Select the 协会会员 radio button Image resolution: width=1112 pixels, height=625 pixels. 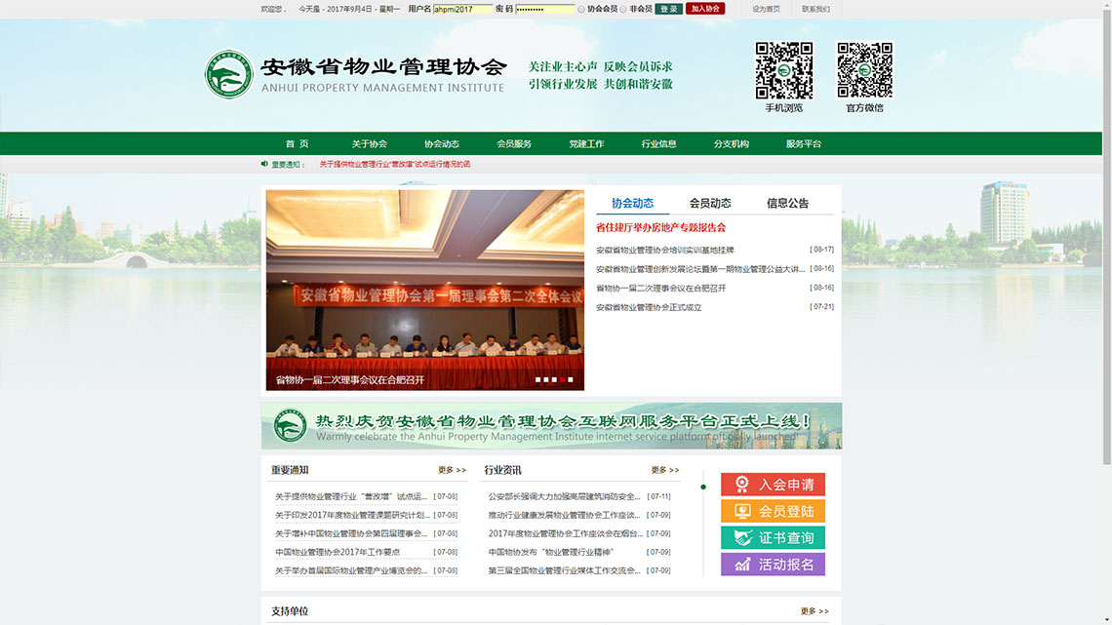581,9
